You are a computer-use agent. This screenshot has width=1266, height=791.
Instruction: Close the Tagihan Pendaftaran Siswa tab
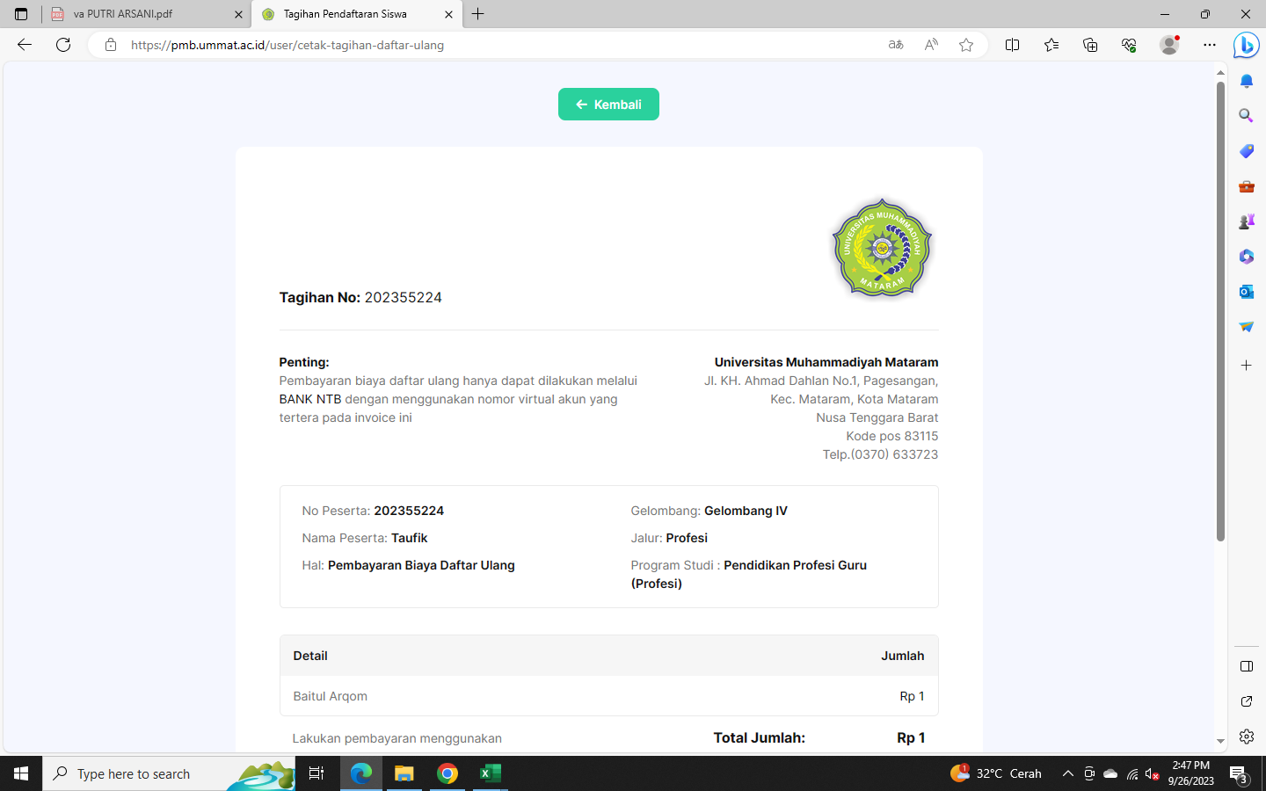point(448,14)
